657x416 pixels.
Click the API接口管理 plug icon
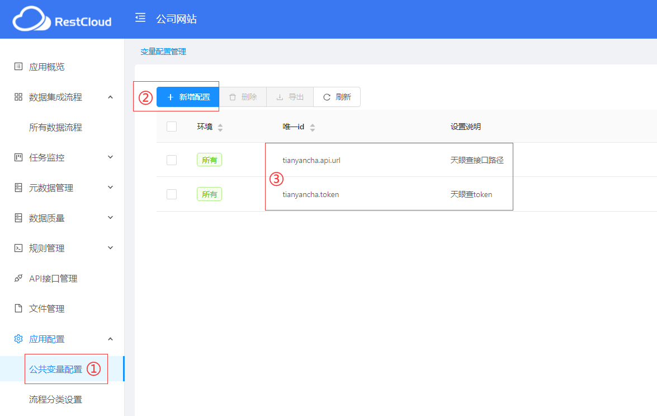coord(18,278)
